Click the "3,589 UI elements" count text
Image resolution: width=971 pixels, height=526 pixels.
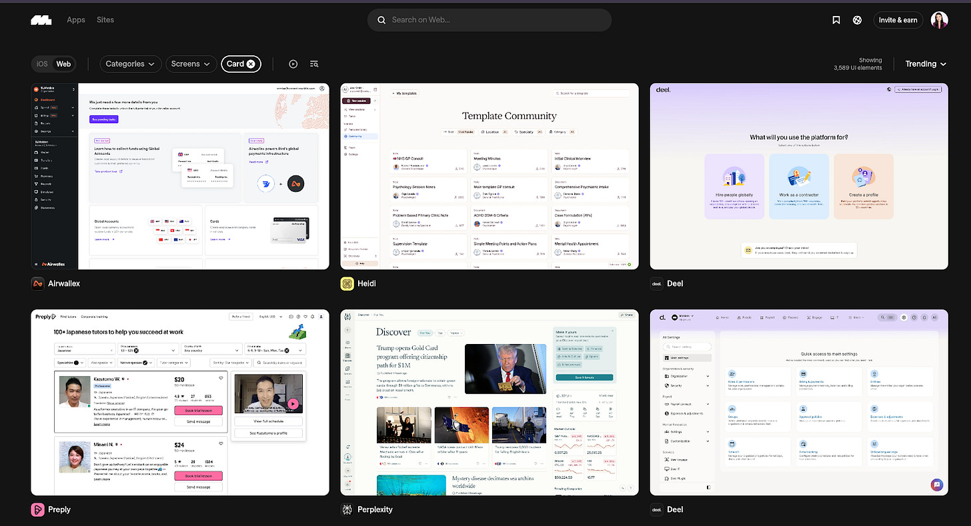tap(858, 68)
